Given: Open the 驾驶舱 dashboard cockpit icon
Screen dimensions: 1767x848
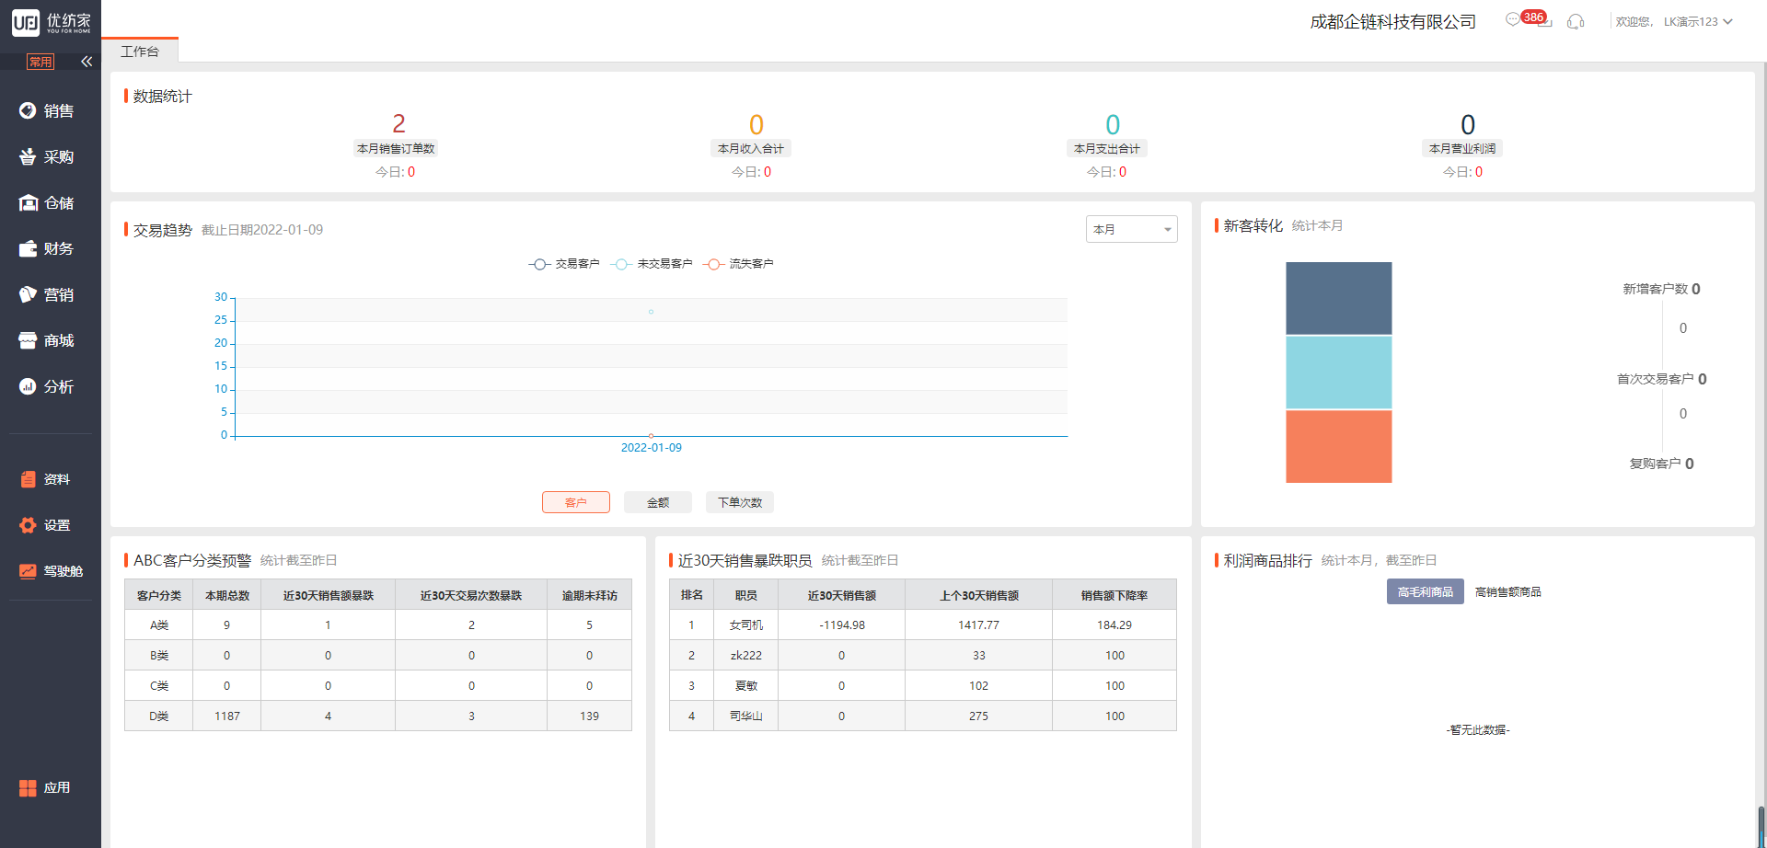Looking at the screenshot, I should click(29, 571).
